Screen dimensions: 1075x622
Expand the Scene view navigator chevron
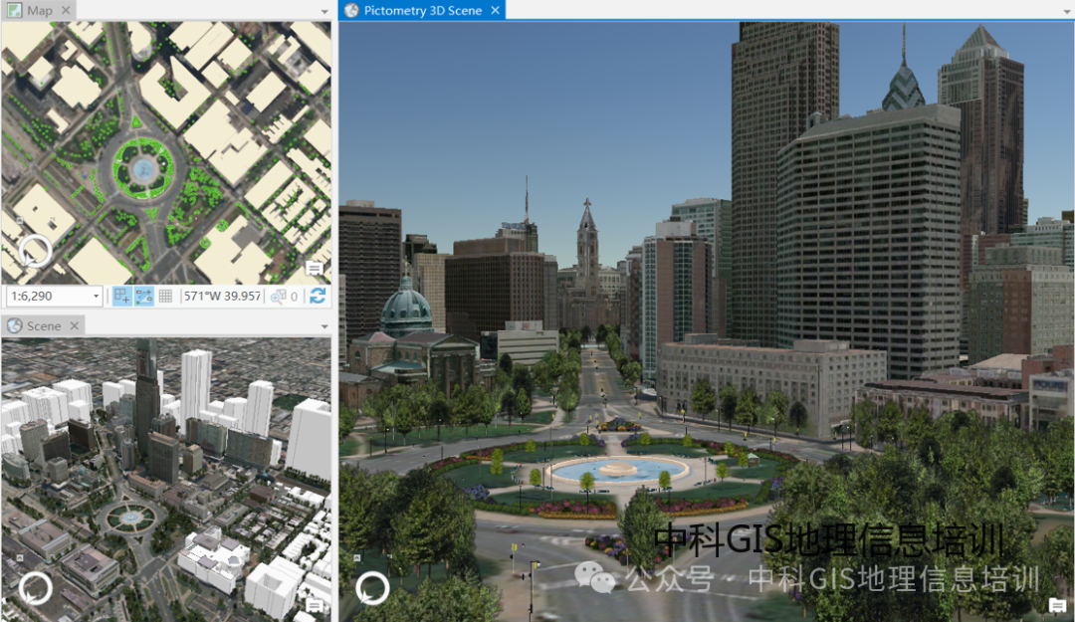[20, 557]
